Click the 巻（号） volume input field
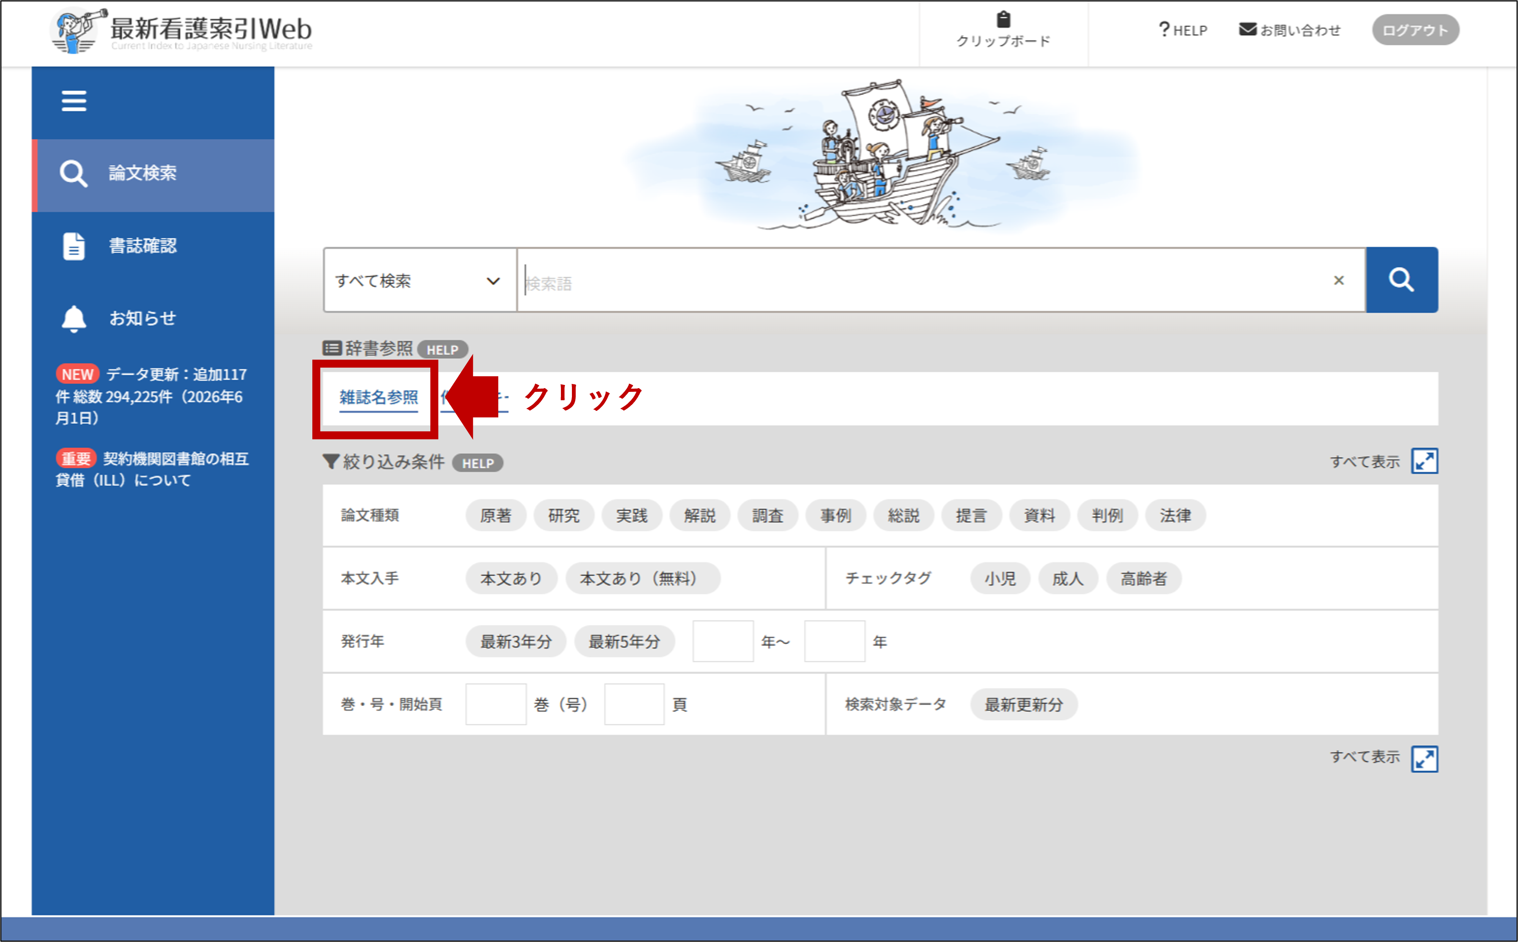1518x942 pixels. coord(495,704)
